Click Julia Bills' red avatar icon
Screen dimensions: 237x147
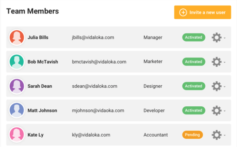pos(17,37)
